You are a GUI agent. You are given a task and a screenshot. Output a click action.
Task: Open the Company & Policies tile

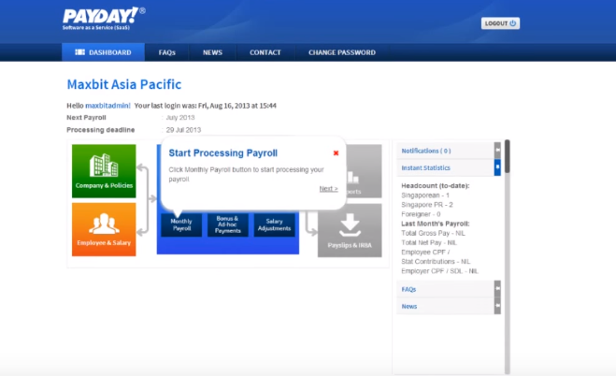(104, 171)
